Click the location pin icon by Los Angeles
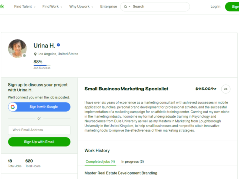Image resolution: width=239 pixels, height=179 pixels. (x=35, y=54)
